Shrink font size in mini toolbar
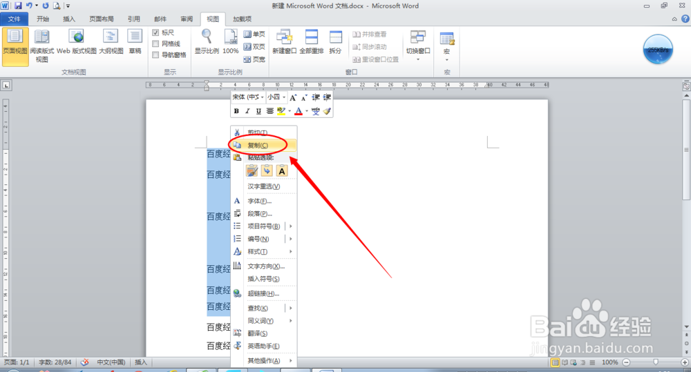Image resolution: width=691 pixels, height=372 pixels. [x=304, y=97]
